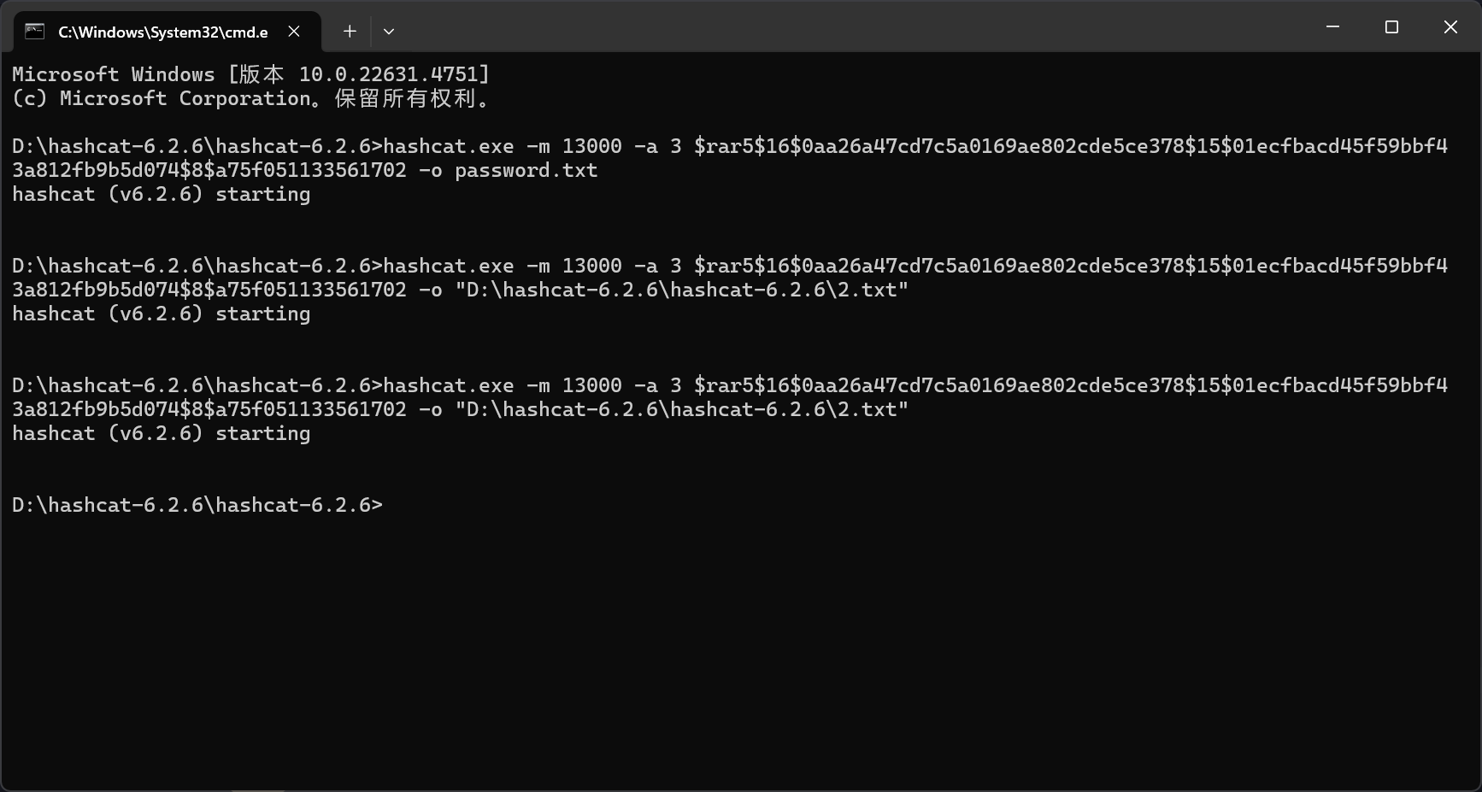The image size is (1482, 792).
Task: Click the cmd terminal icon in tab
Action: [34, 32]
